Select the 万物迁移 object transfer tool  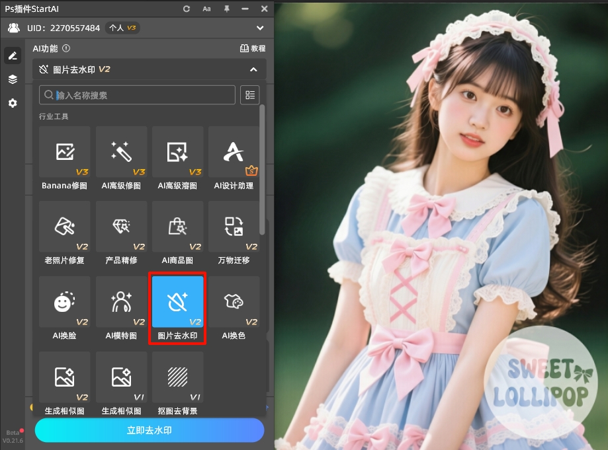pyautogui.click(x=234, y=235)
